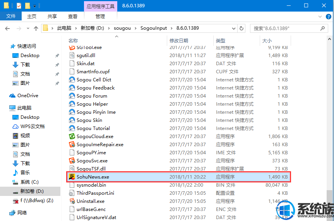Image resolution: width=334 pixels, height=221 pixels.
Task: Expand the ribbon chevron
Action: [x=320, y=17]
